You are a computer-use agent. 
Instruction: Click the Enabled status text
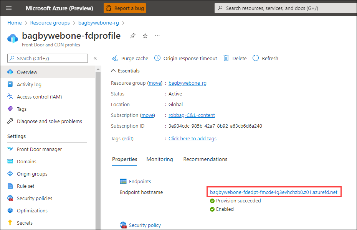[225, 209]
